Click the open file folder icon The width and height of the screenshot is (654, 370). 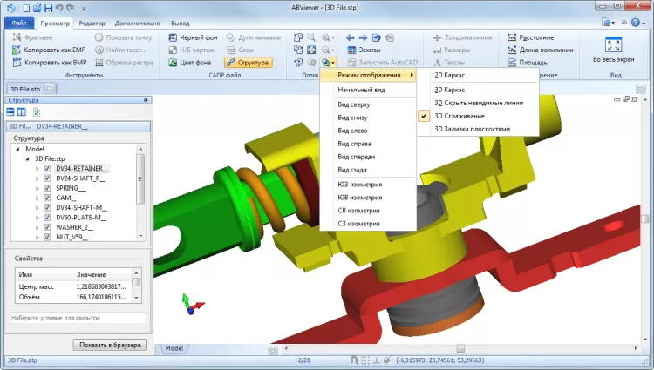click(37, 8)
